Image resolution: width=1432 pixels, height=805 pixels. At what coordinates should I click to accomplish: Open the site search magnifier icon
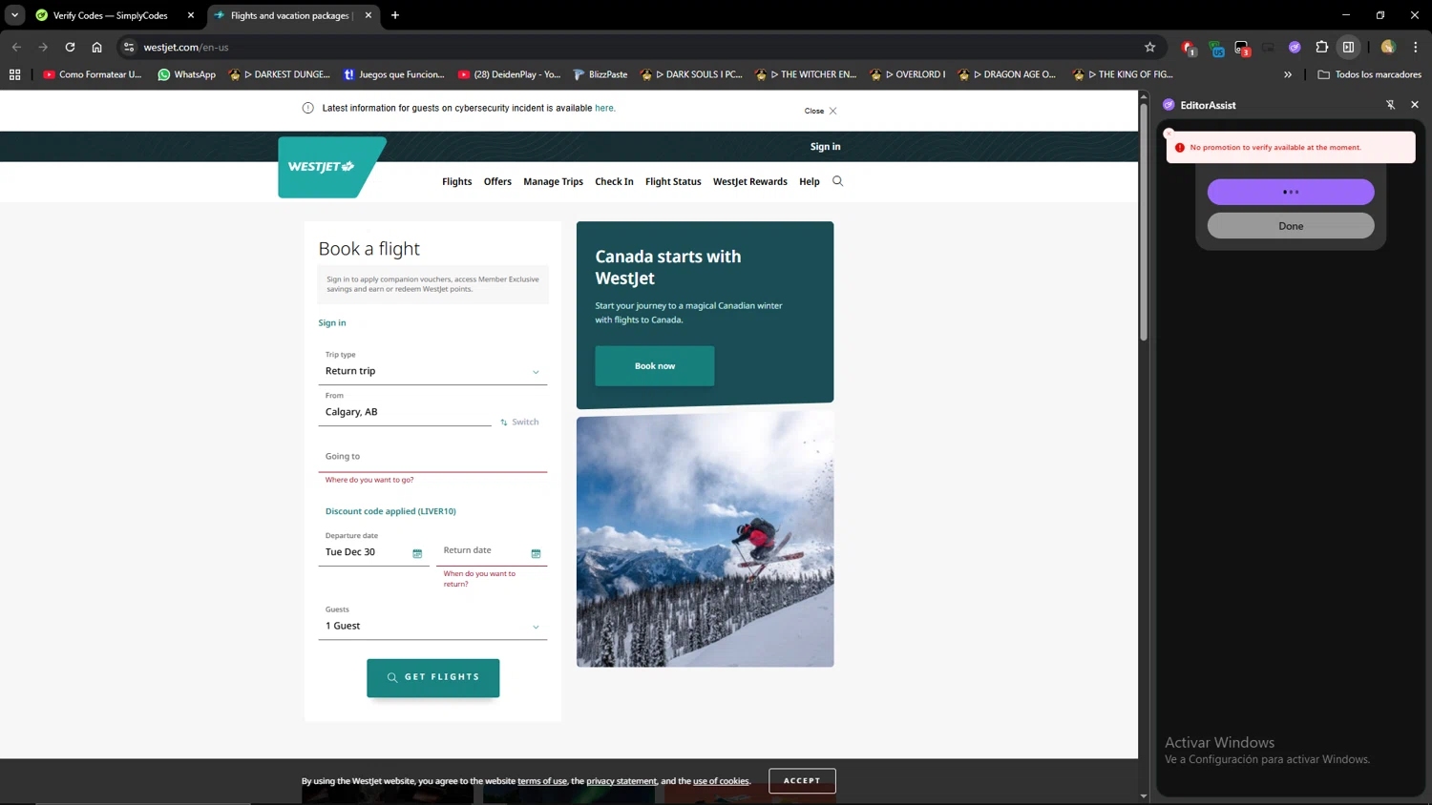837,181
